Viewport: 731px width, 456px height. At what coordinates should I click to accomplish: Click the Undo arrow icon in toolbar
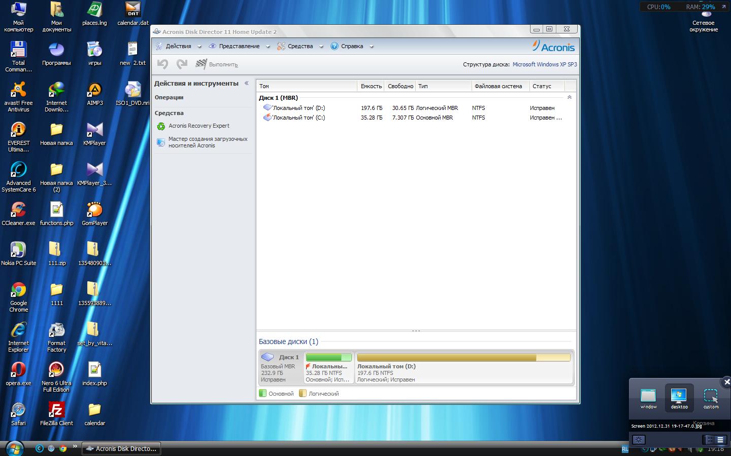(x=162, y=64)
